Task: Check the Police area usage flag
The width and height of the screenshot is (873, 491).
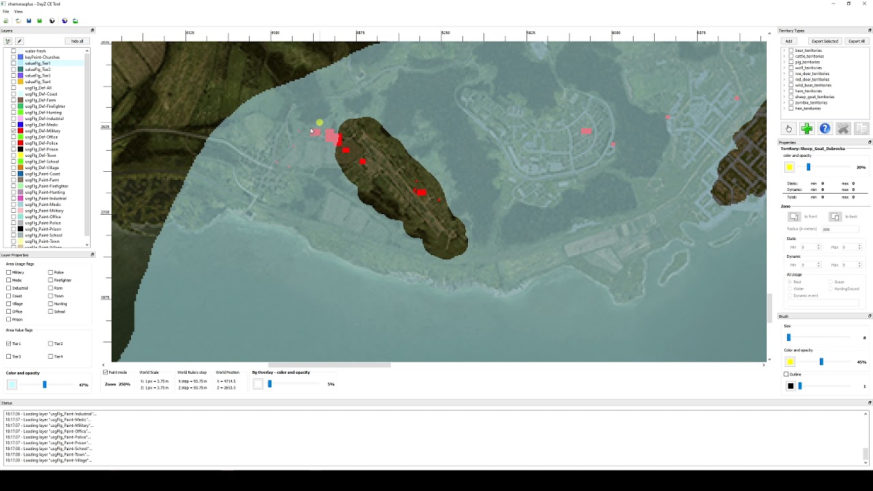Action: [50, 272]
